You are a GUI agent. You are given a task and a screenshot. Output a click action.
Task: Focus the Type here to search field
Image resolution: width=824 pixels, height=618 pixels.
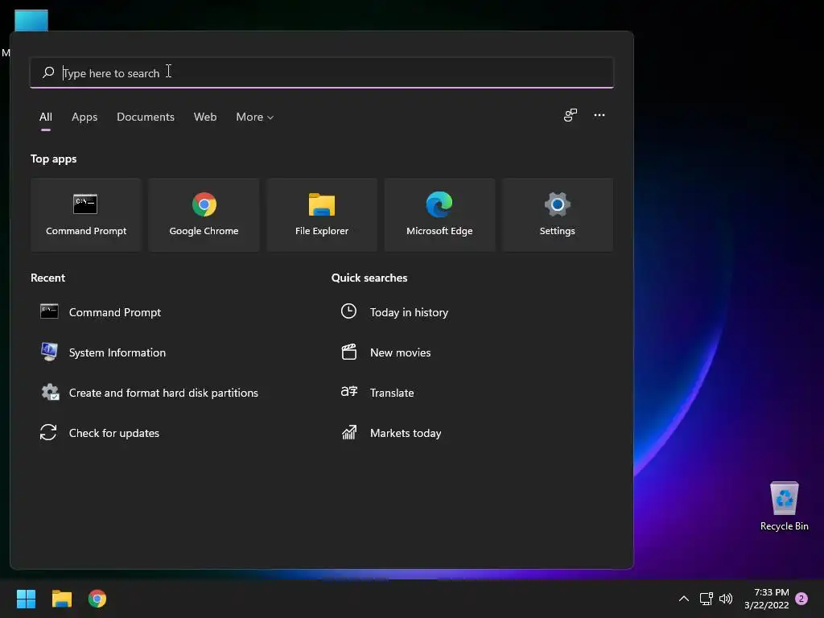pyautogui.click(x=322, y=72)
